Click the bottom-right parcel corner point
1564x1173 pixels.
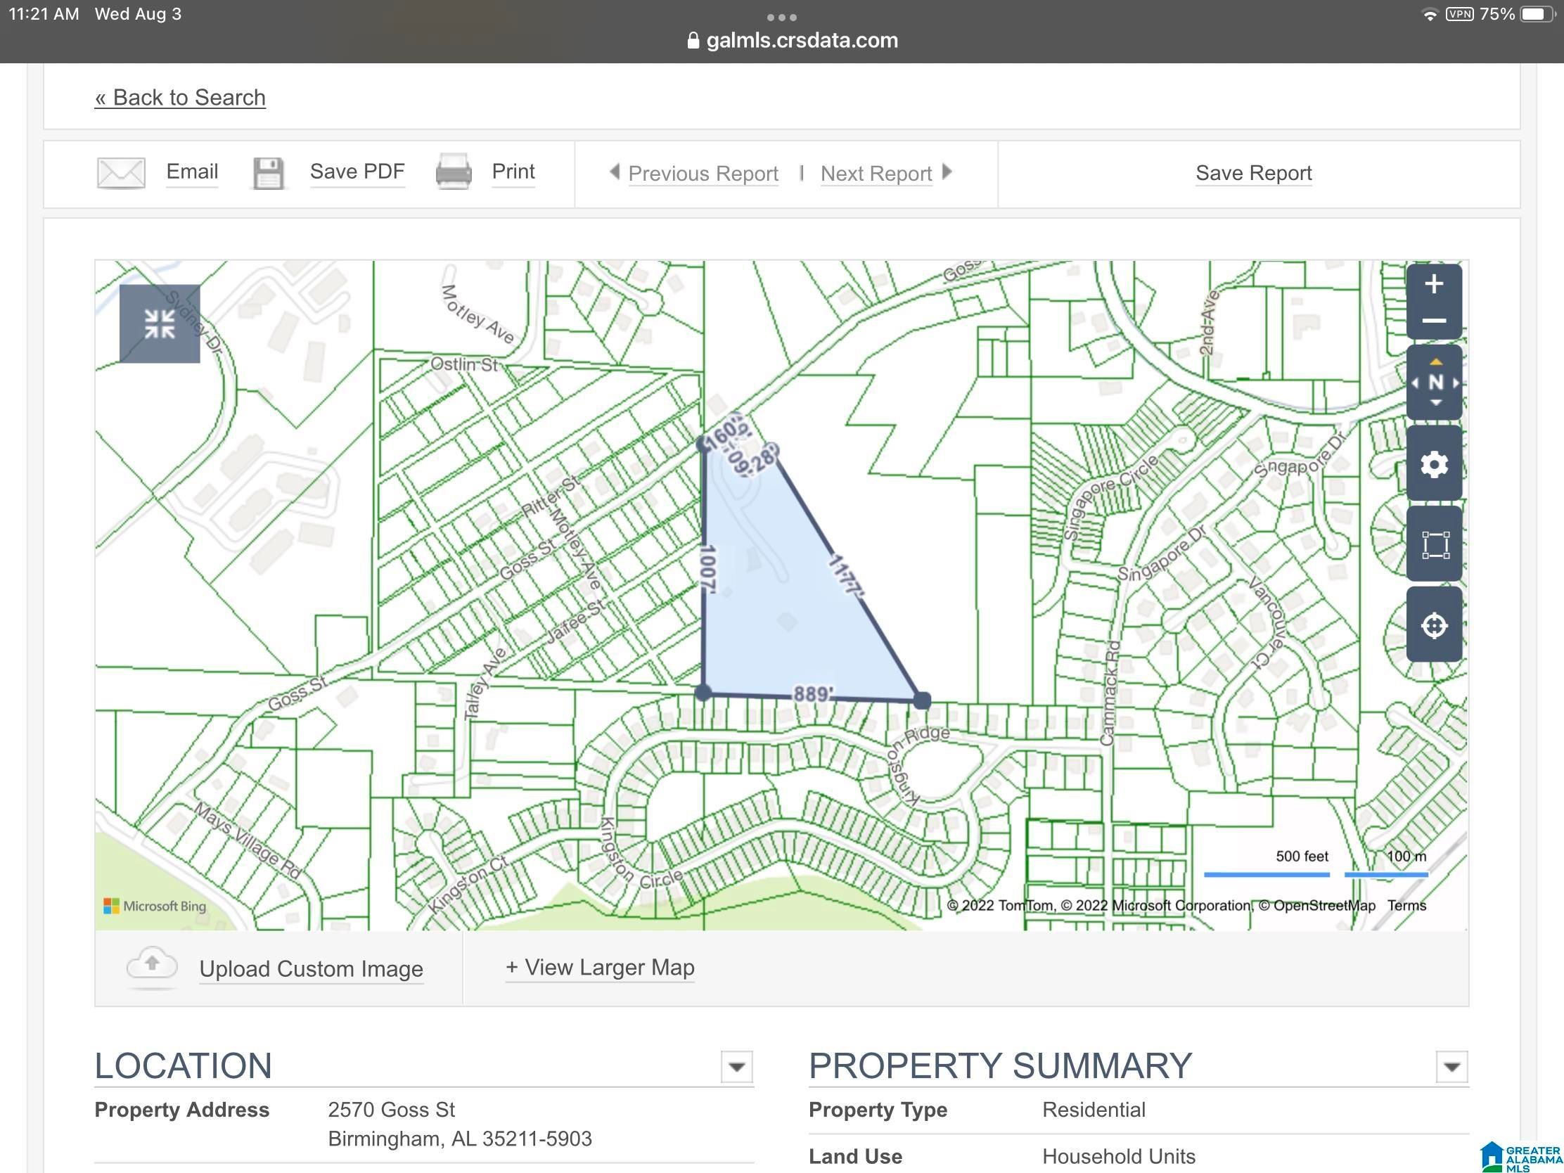[922, 700]
